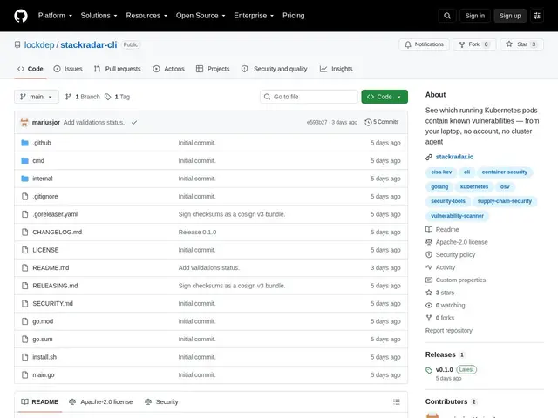Open the appearance settings icon beside Sign up
The height and width of the screenshot is (418, 558).
tap(537, 16)
